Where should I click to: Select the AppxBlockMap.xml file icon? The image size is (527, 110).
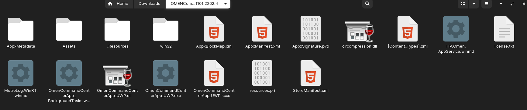tap(214, 29)
